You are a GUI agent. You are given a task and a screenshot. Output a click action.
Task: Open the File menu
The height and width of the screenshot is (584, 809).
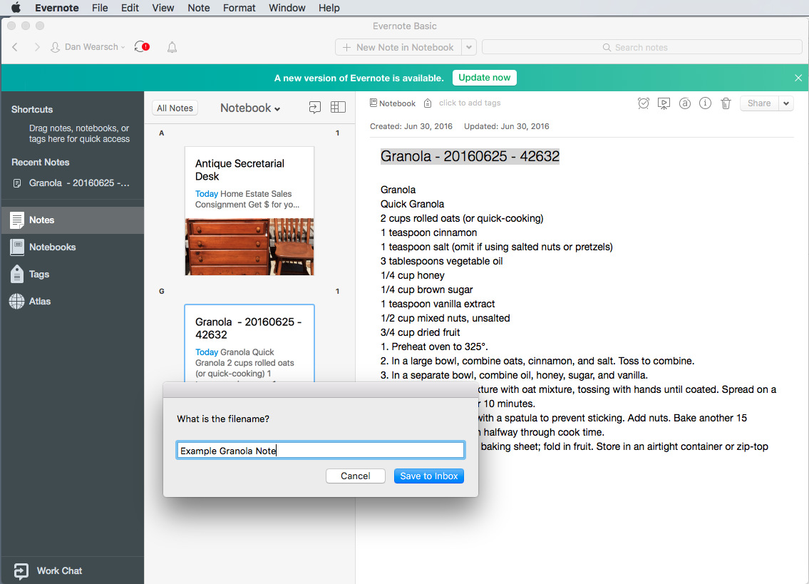tap(100, 8)
